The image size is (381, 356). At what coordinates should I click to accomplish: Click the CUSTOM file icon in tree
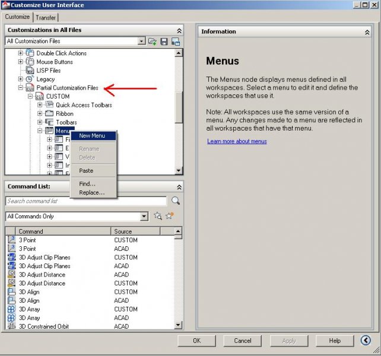pos(40,96)
